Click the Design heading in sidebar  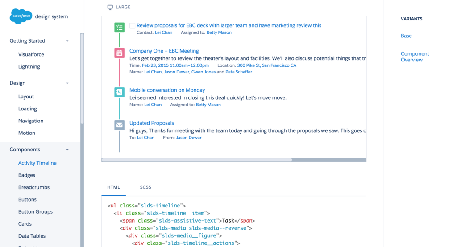coord(17,83)
